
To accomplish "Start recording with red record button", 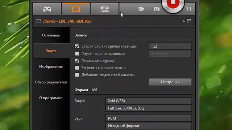I will click(173, 4).
